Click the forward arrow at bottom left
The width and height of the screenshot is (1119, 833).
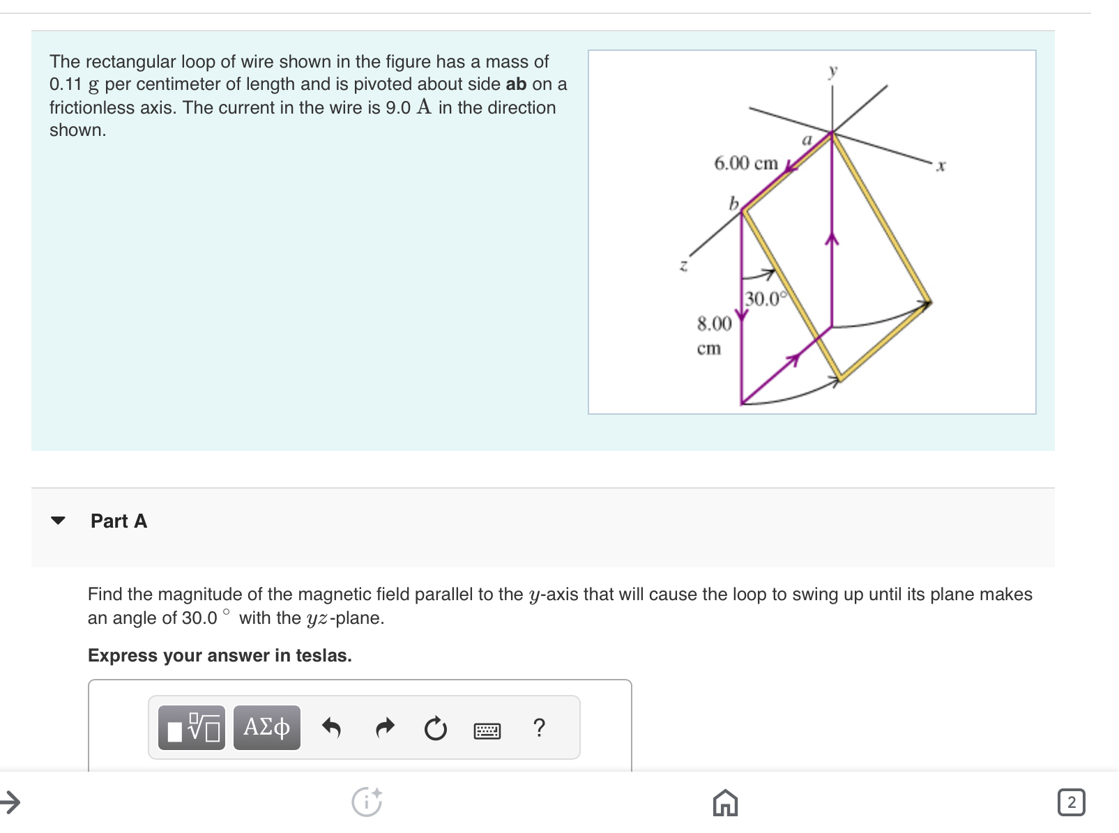click(11, 800)
